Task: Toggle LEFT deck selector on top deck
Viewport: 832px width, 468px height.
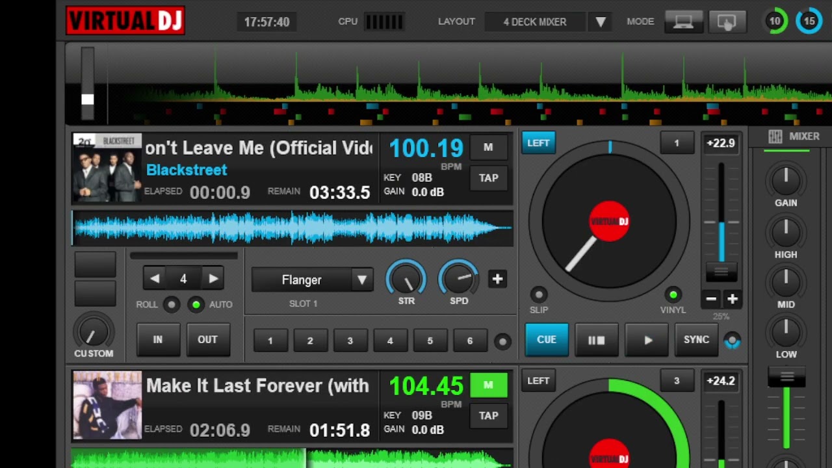Action: click(x=538, y=143)
